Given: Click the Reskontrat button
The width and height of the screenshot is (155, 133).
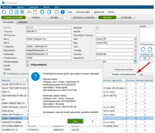Looking at the screenshot, I should point(99,12).
